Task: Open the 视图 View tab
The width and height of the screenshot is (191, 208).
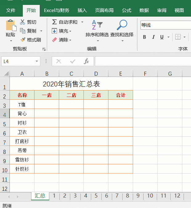Action: point(179,10)
